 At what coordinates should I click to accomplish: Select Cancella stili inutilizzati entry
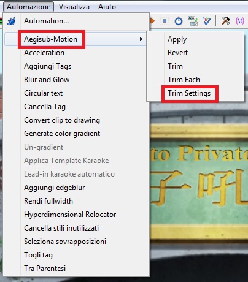coord(61,228)
